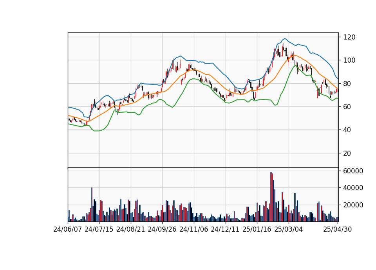376x270 pixels.
Task: Click the 24/12/11 date label
Action: click(x=225, y=230)
